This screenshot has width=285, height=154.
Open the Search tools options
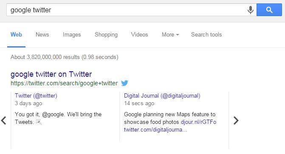(x=206, y=34)
